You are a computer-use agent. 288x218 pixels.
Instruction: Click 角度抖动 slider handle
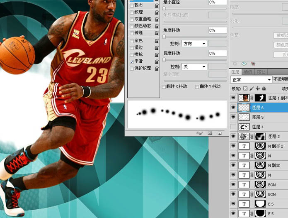(164, 37)
